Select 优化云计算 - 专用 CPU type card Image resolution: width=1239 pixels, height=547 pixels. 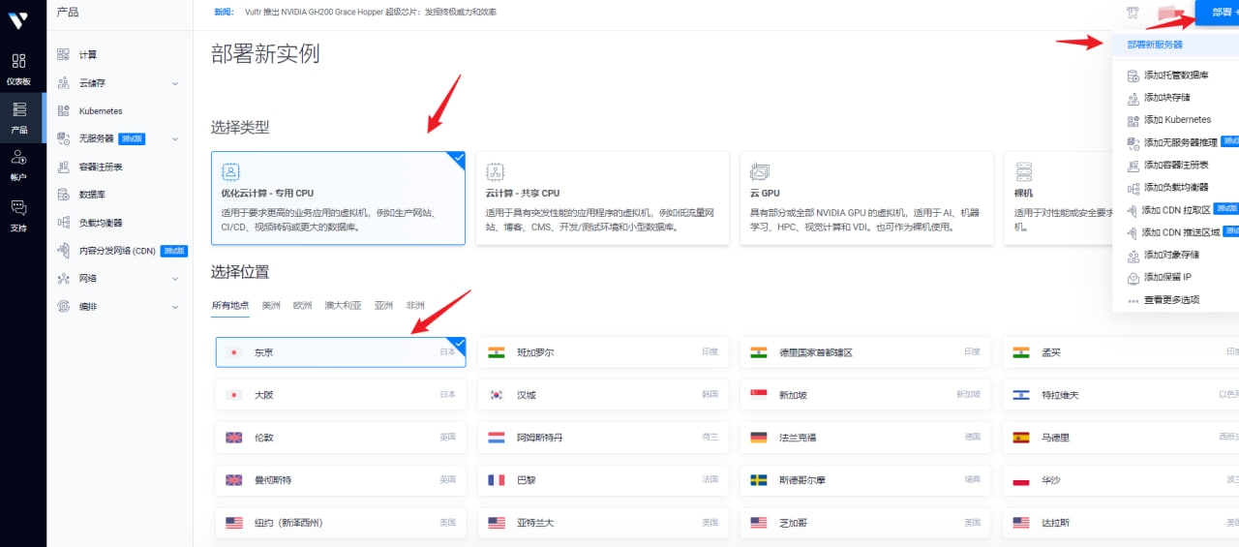(x=338, y=198)
